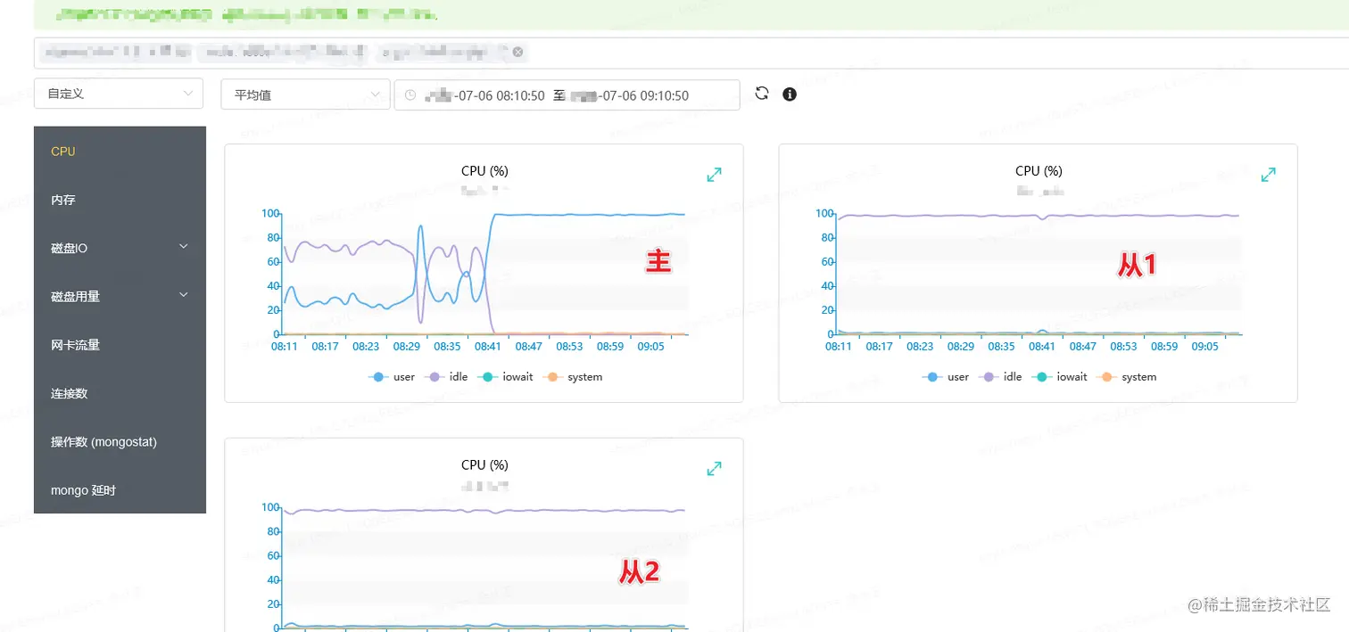This screenshot has width=1349, height=632.
Task: Open 操作数 (mongostat) menu item
Action: pos(120,441)
